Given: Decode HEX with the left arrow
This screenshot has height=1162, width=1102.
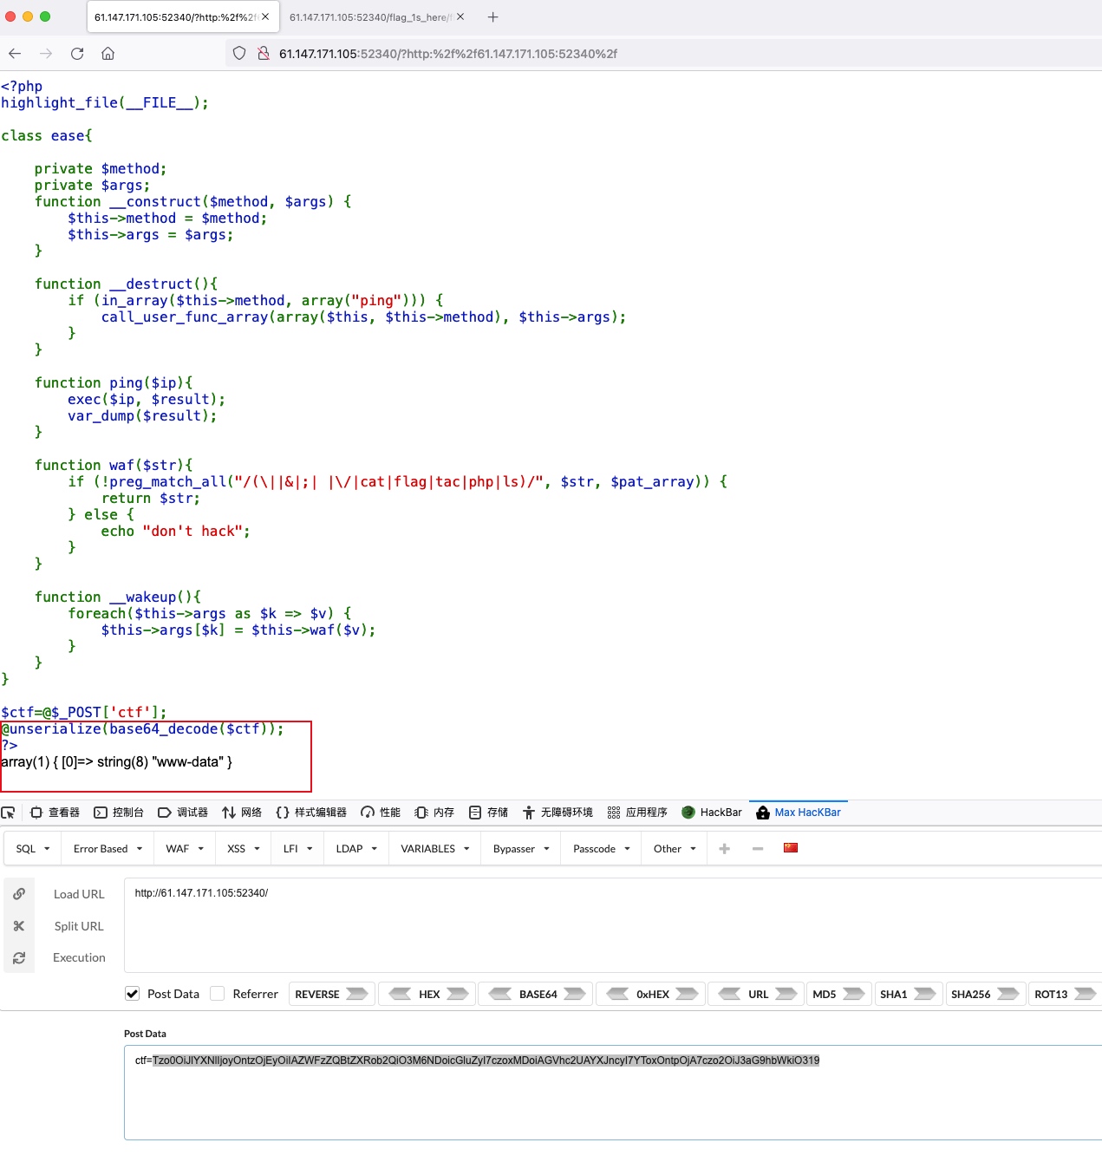Looking at the screenshot, I should click(x=400, y=994).
